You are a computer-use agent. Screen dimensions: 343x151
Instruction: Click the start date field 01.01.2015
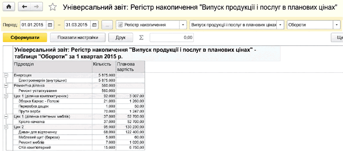33,25
